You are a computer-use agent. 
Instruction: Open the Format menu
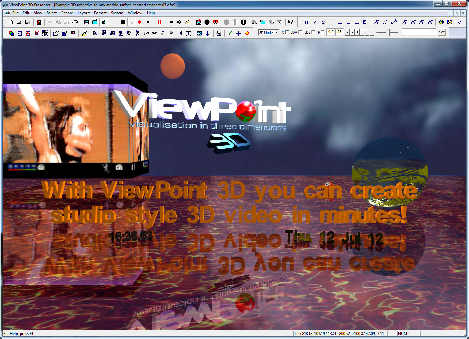[100, 13]
